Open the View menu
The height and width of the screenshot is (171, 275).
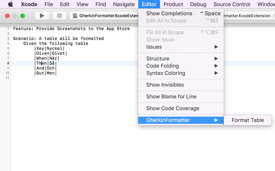click(x=82, y=4)
